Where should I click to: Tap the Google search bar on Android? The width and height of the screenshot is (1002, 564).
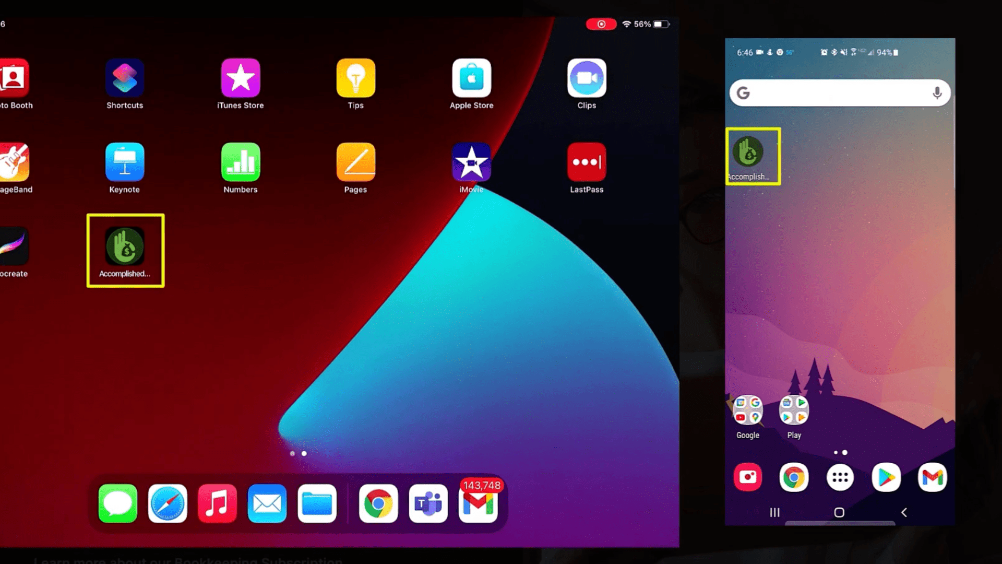840,93
